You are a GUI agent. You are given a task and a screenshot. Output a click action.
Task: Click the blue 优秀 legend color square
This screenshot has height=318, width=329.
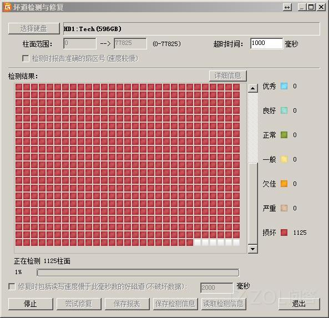(x=284, y=86)
